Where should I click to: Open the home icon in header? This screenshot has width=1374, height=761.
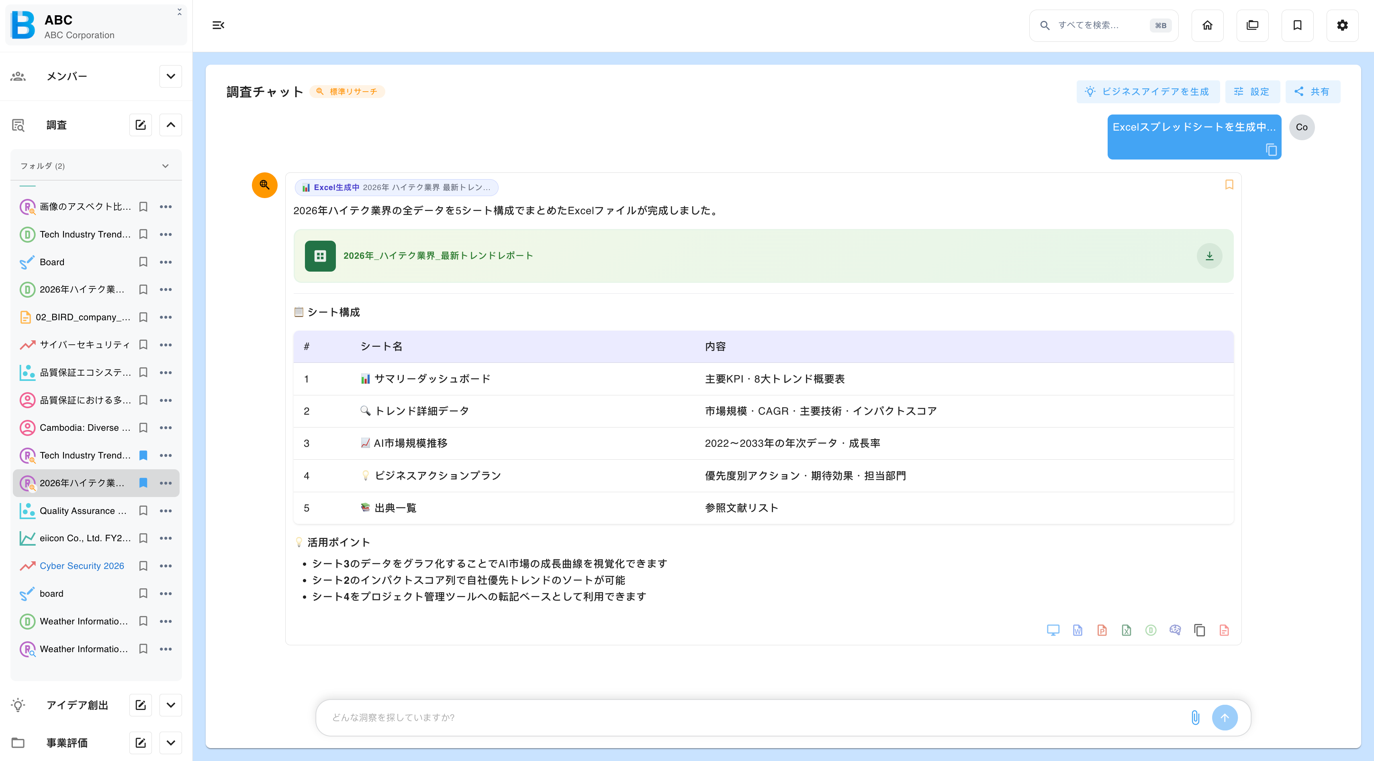click(1207, 25)
